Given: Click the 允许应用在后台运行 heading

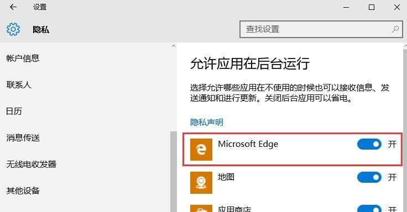Looking at the screenshot, I should pos(250,63).
